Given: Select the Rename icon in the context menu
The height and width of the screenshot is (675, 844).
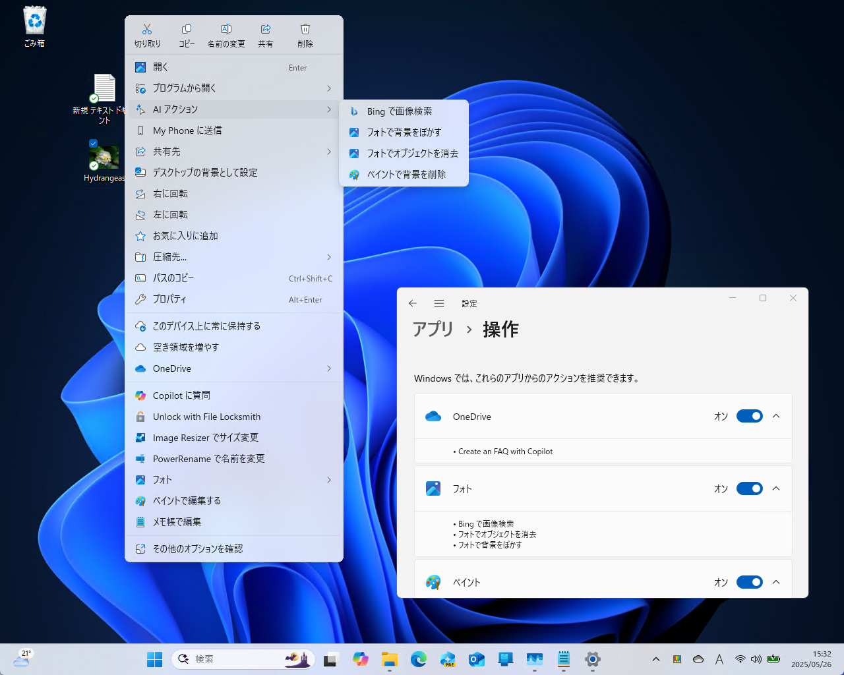Looking at the screenshot, I should [226, 29].
